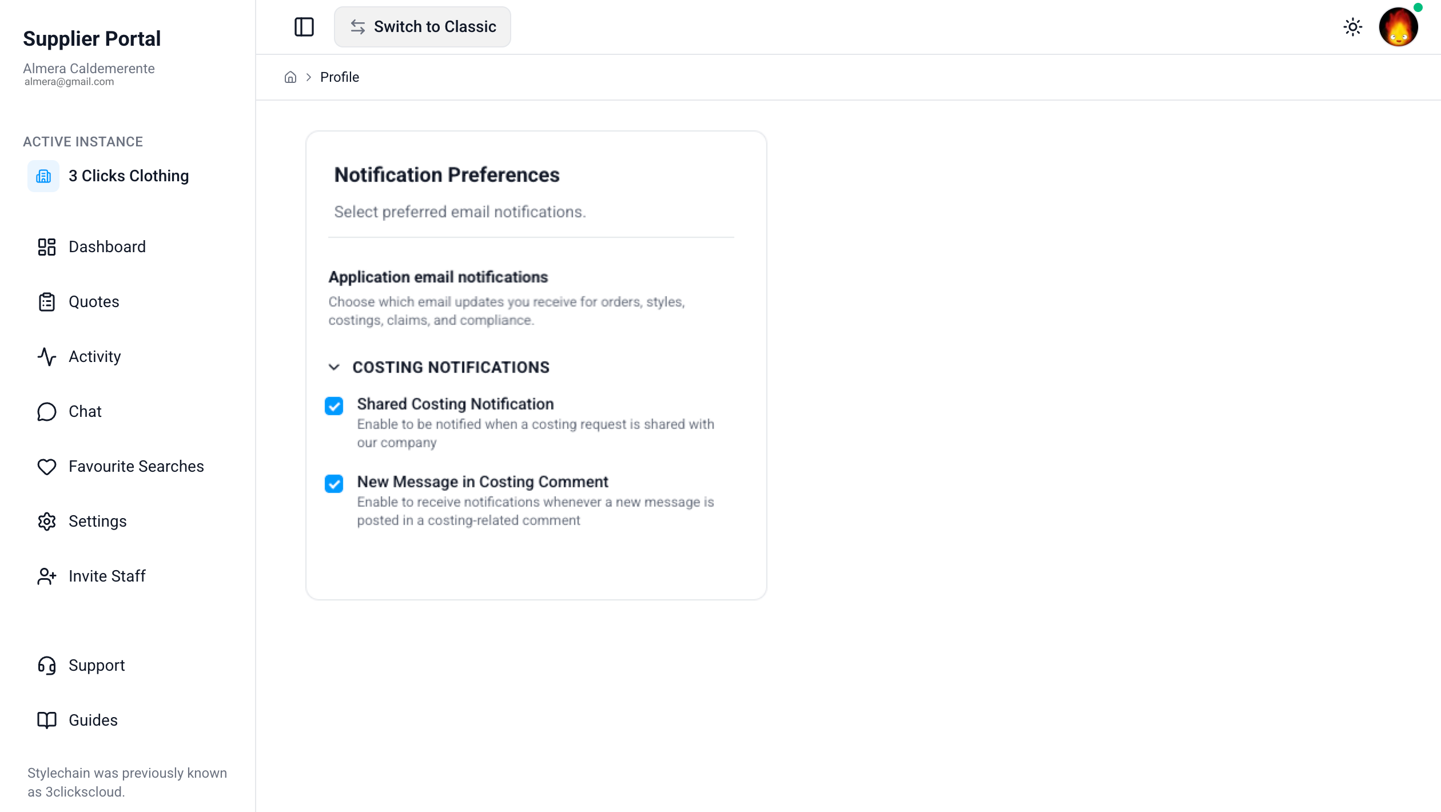This screenshot has width=1441, height=812.
Task: Click the Quotes clipboard icon
Action: 47,302
